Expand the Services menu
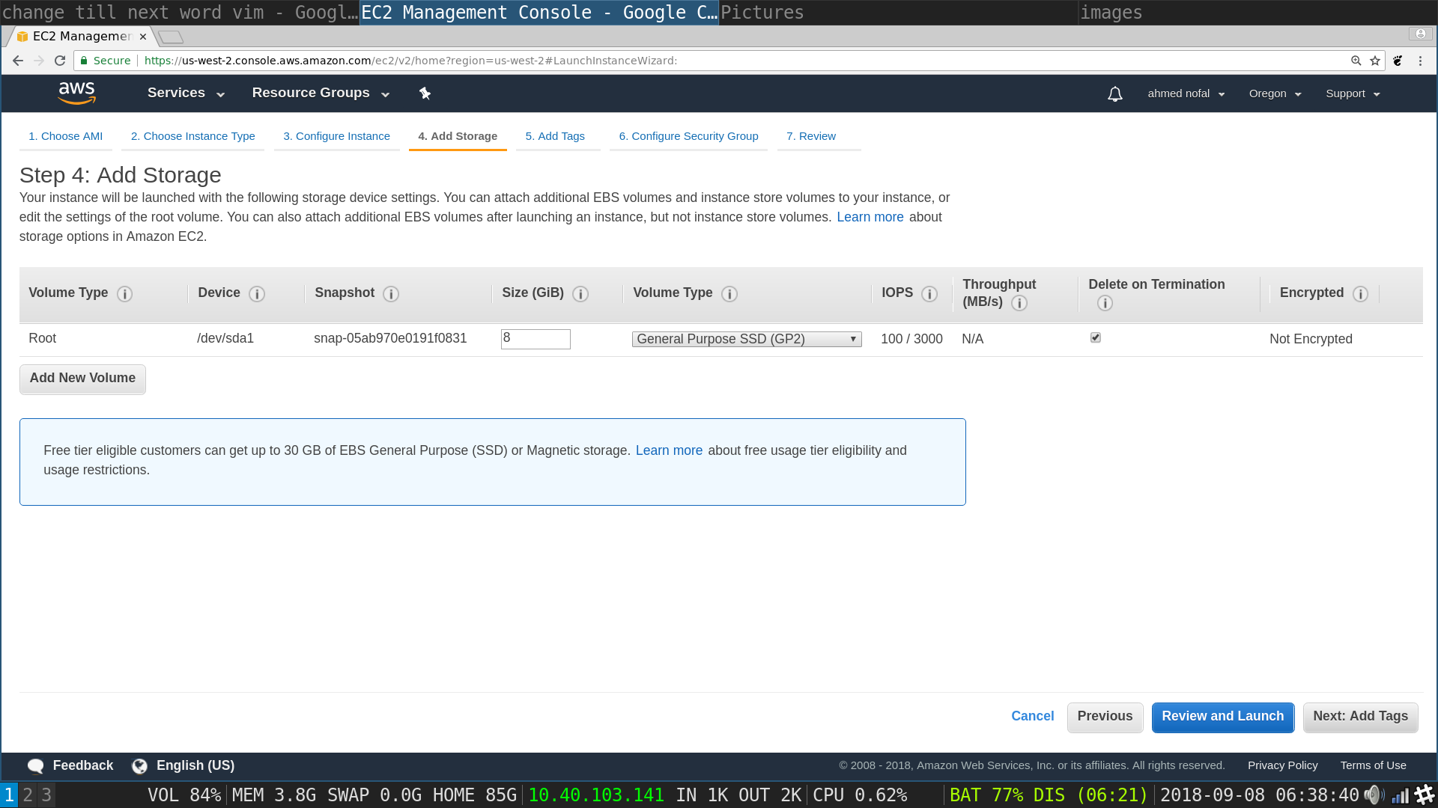This screenshot has width=1438, height=808. pos(186,93)
